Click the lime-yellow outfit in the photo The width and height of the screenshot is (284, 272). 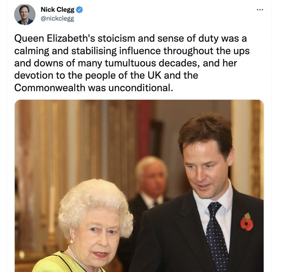(x=60, y=262)
